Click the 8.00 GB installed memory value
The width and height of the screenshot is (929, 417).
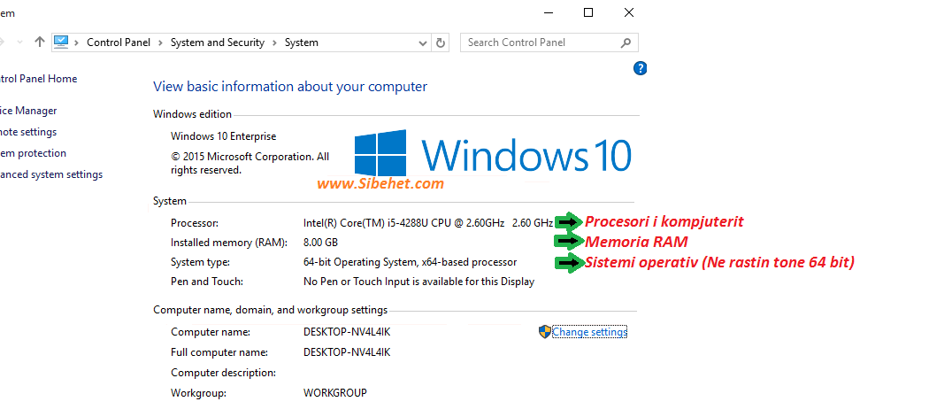[320, 243]
